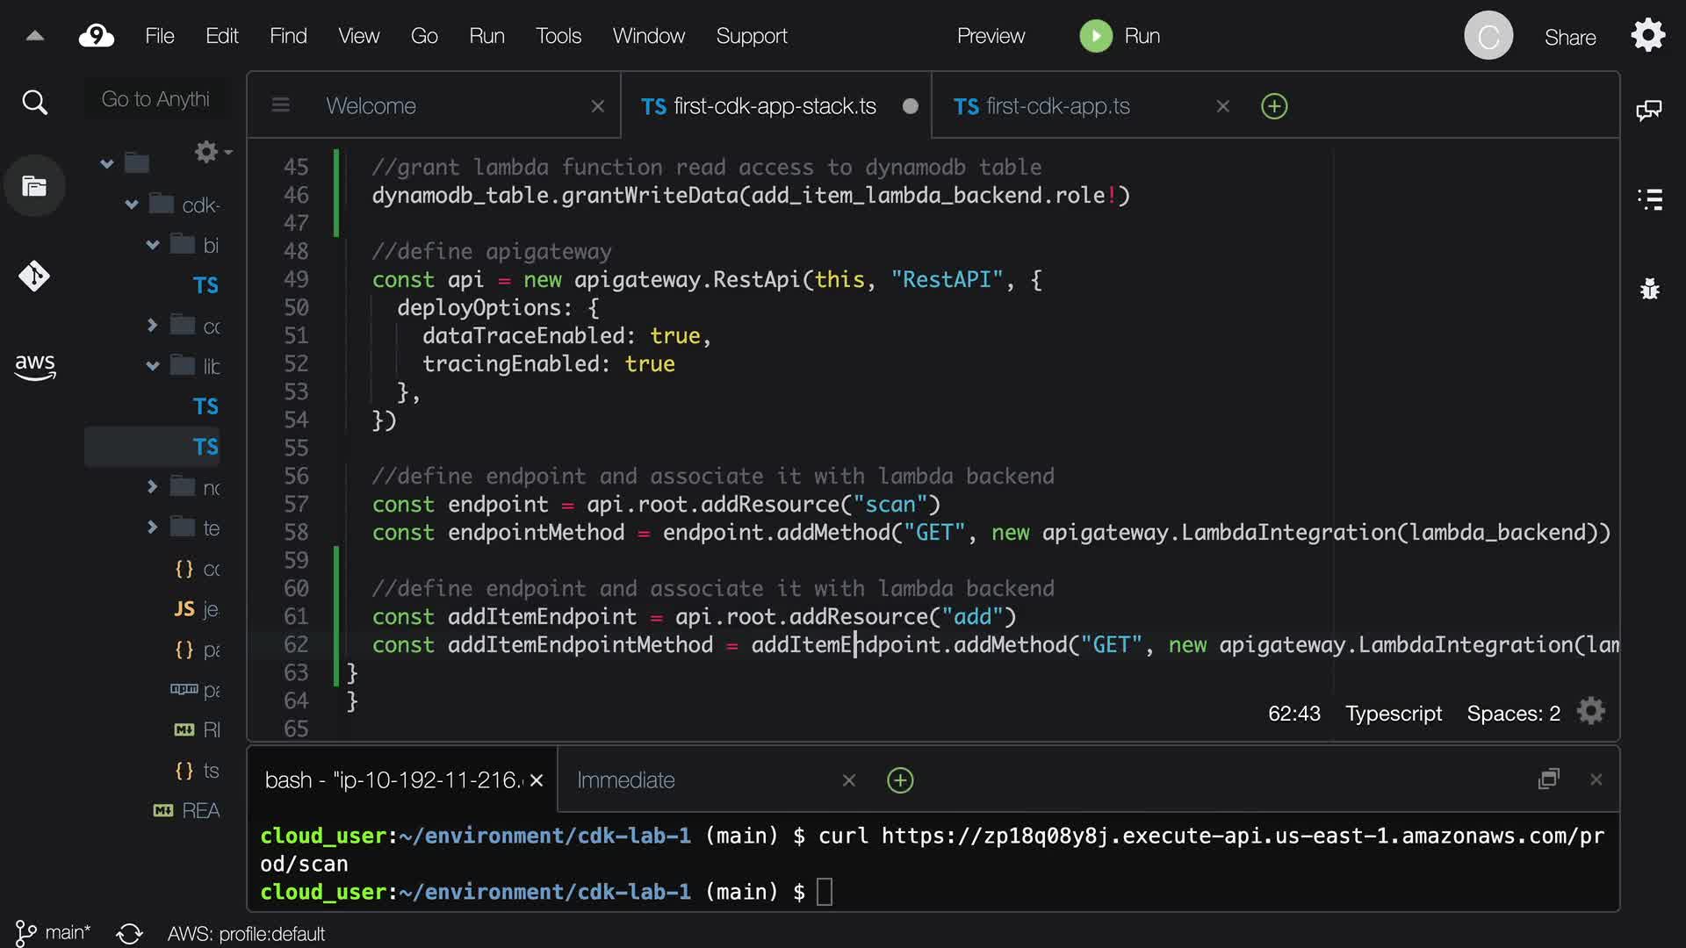
Task: Open the Debugger bug icon panel
Action: pos(1649,289)
